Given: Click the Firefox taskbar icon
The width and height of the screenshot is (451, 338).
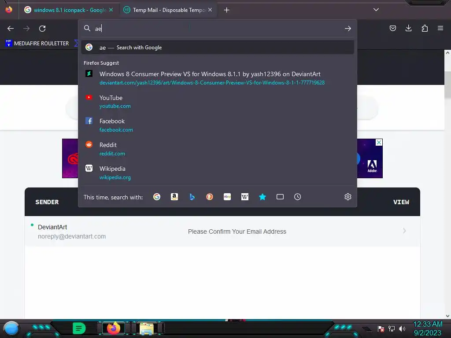Looking at the screenshot, I should [113, 328].
